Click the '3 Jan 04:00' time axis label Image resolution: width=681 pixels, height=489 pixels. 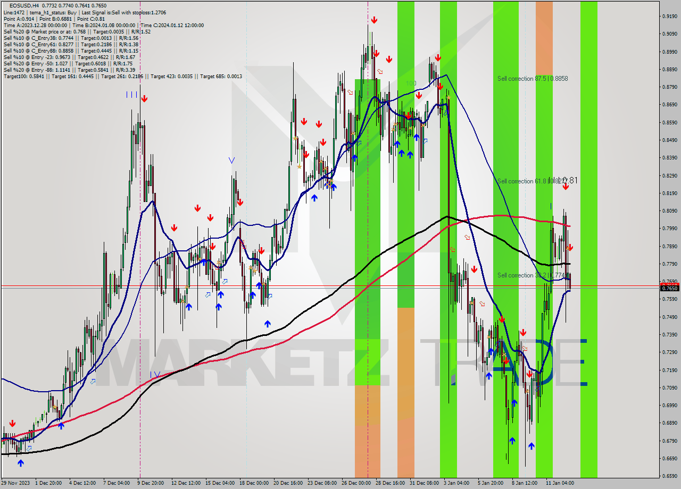(x=457, y=483)
